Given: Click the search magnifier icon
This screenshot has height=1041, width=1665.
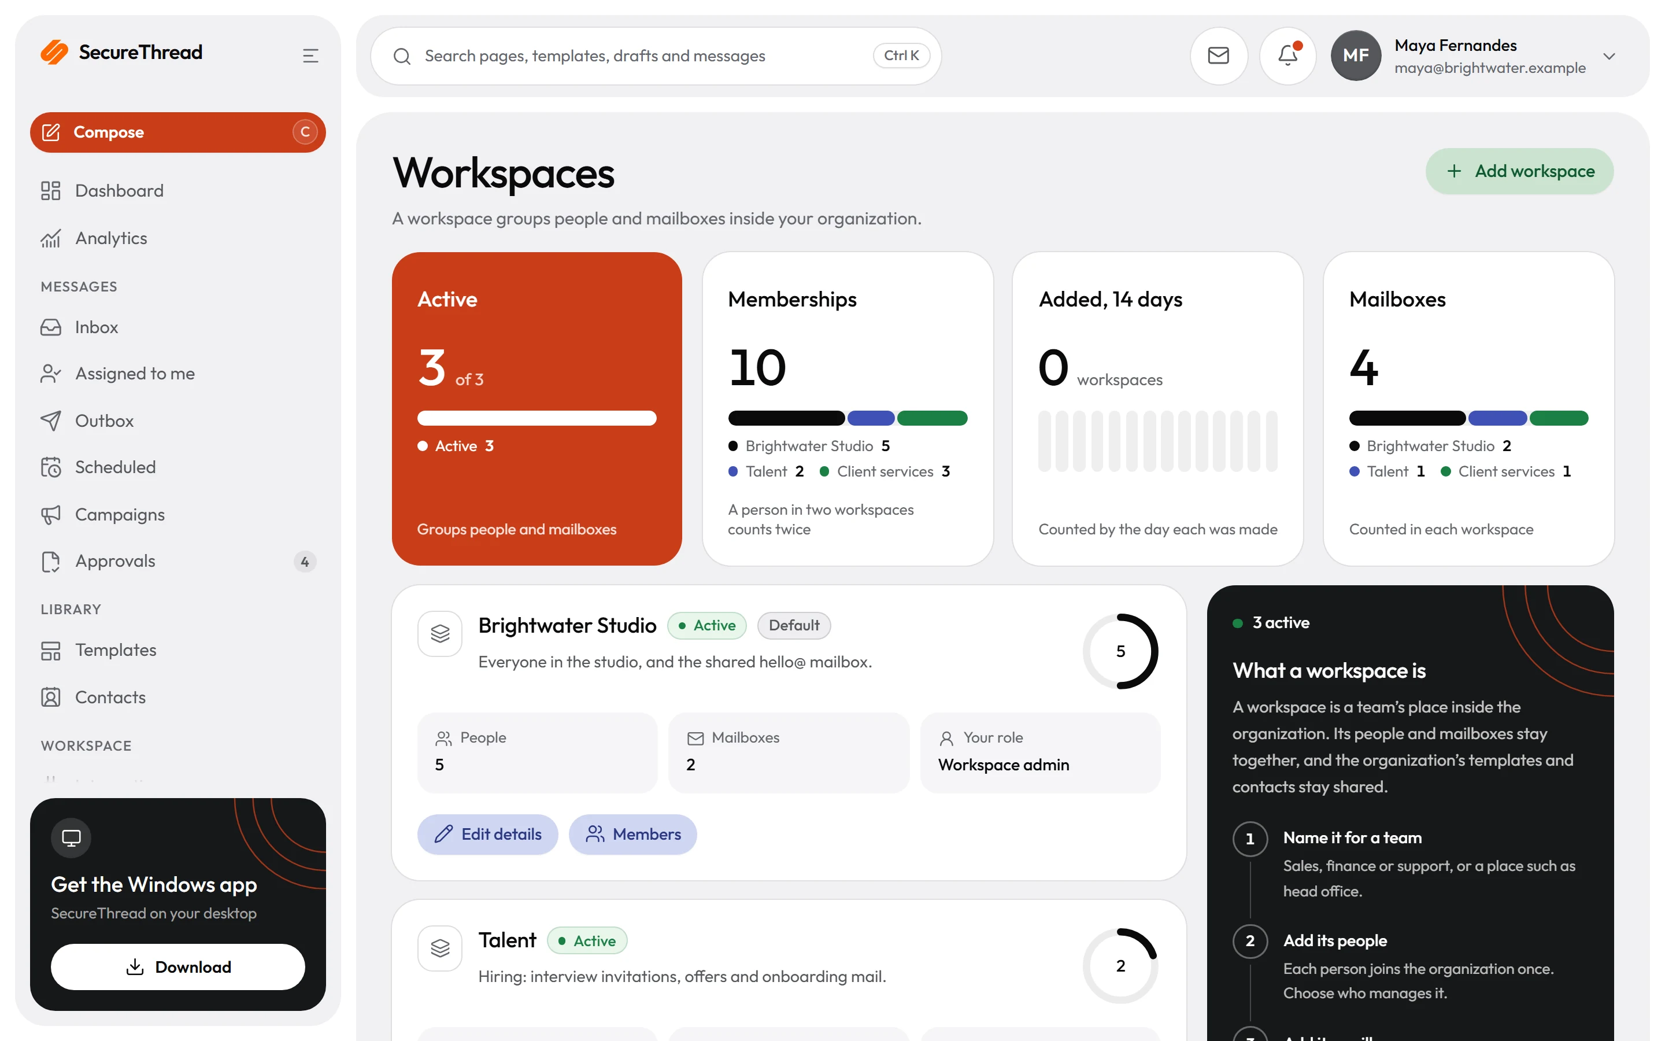Looking at the screenshot, I should (402, 57).
